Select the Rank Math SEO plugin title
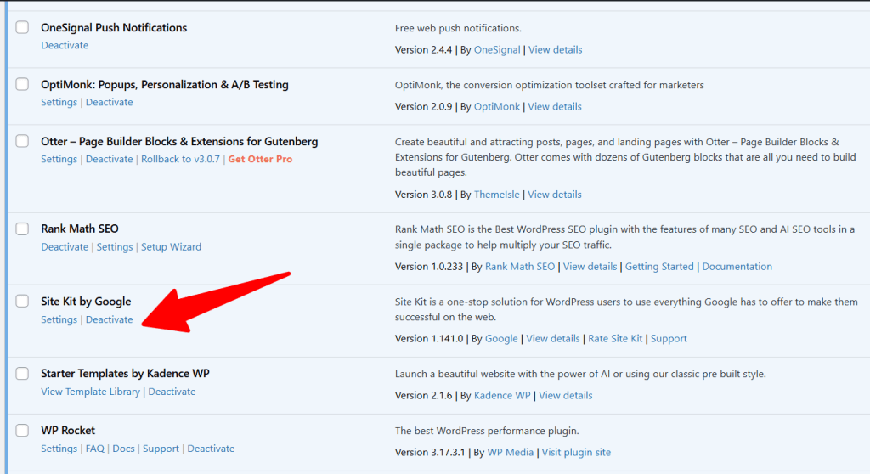 coord(80,229)
